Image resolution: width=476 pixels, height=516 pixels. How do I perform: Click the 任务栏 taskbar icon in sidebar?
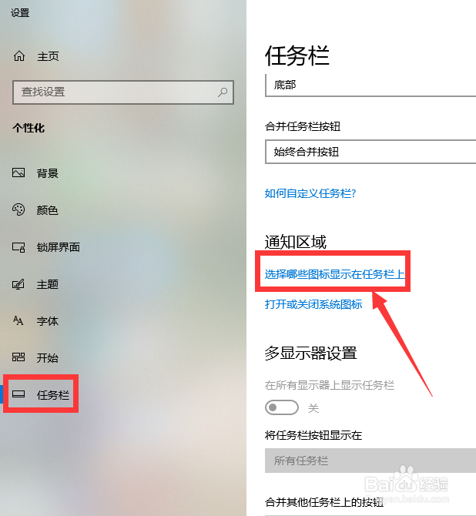point(18,394)
